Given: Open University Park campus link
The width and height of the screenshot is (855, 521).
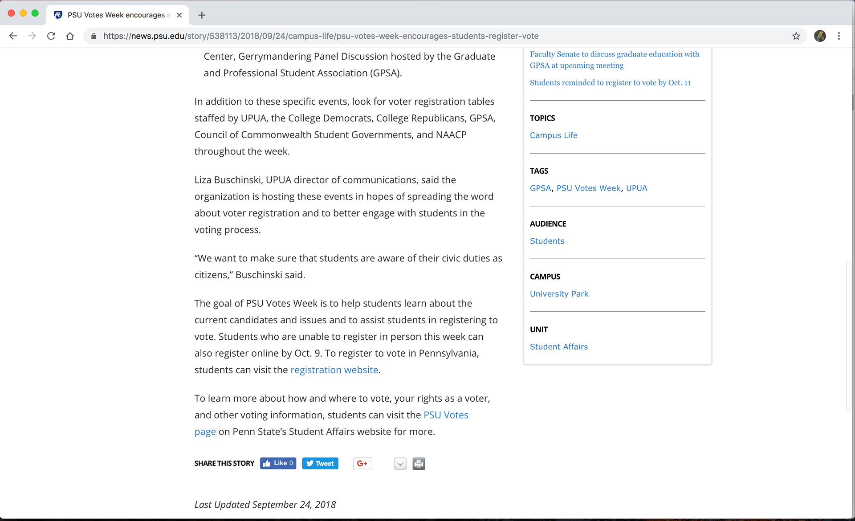Looking at the screenshot, I should coord(559,294).
